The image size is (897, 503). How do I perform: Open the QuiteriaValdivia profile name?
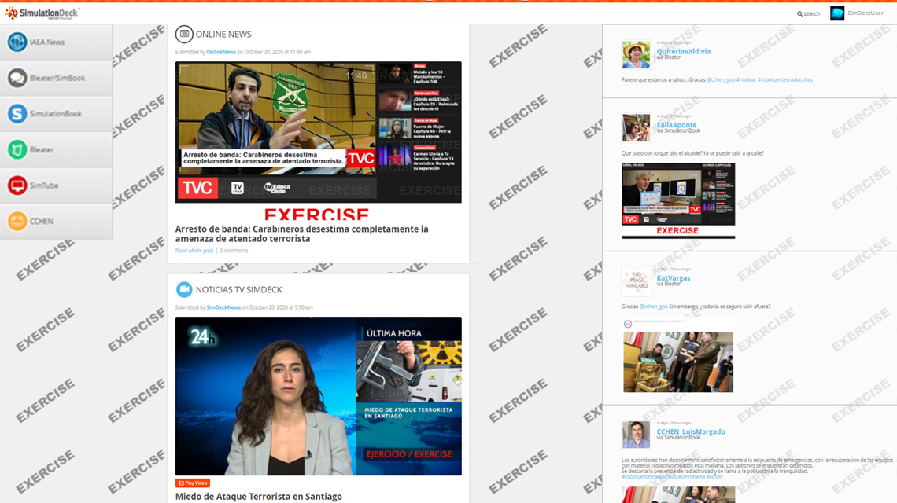point(683,51)
